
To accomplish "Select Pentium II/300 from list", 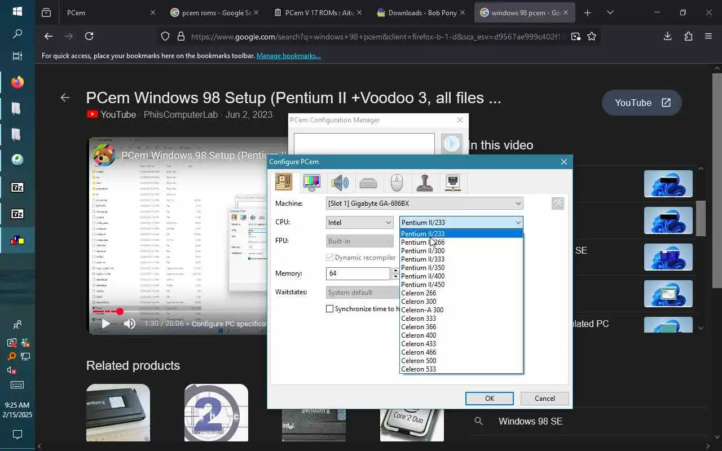I will click(x=461, y=251).
